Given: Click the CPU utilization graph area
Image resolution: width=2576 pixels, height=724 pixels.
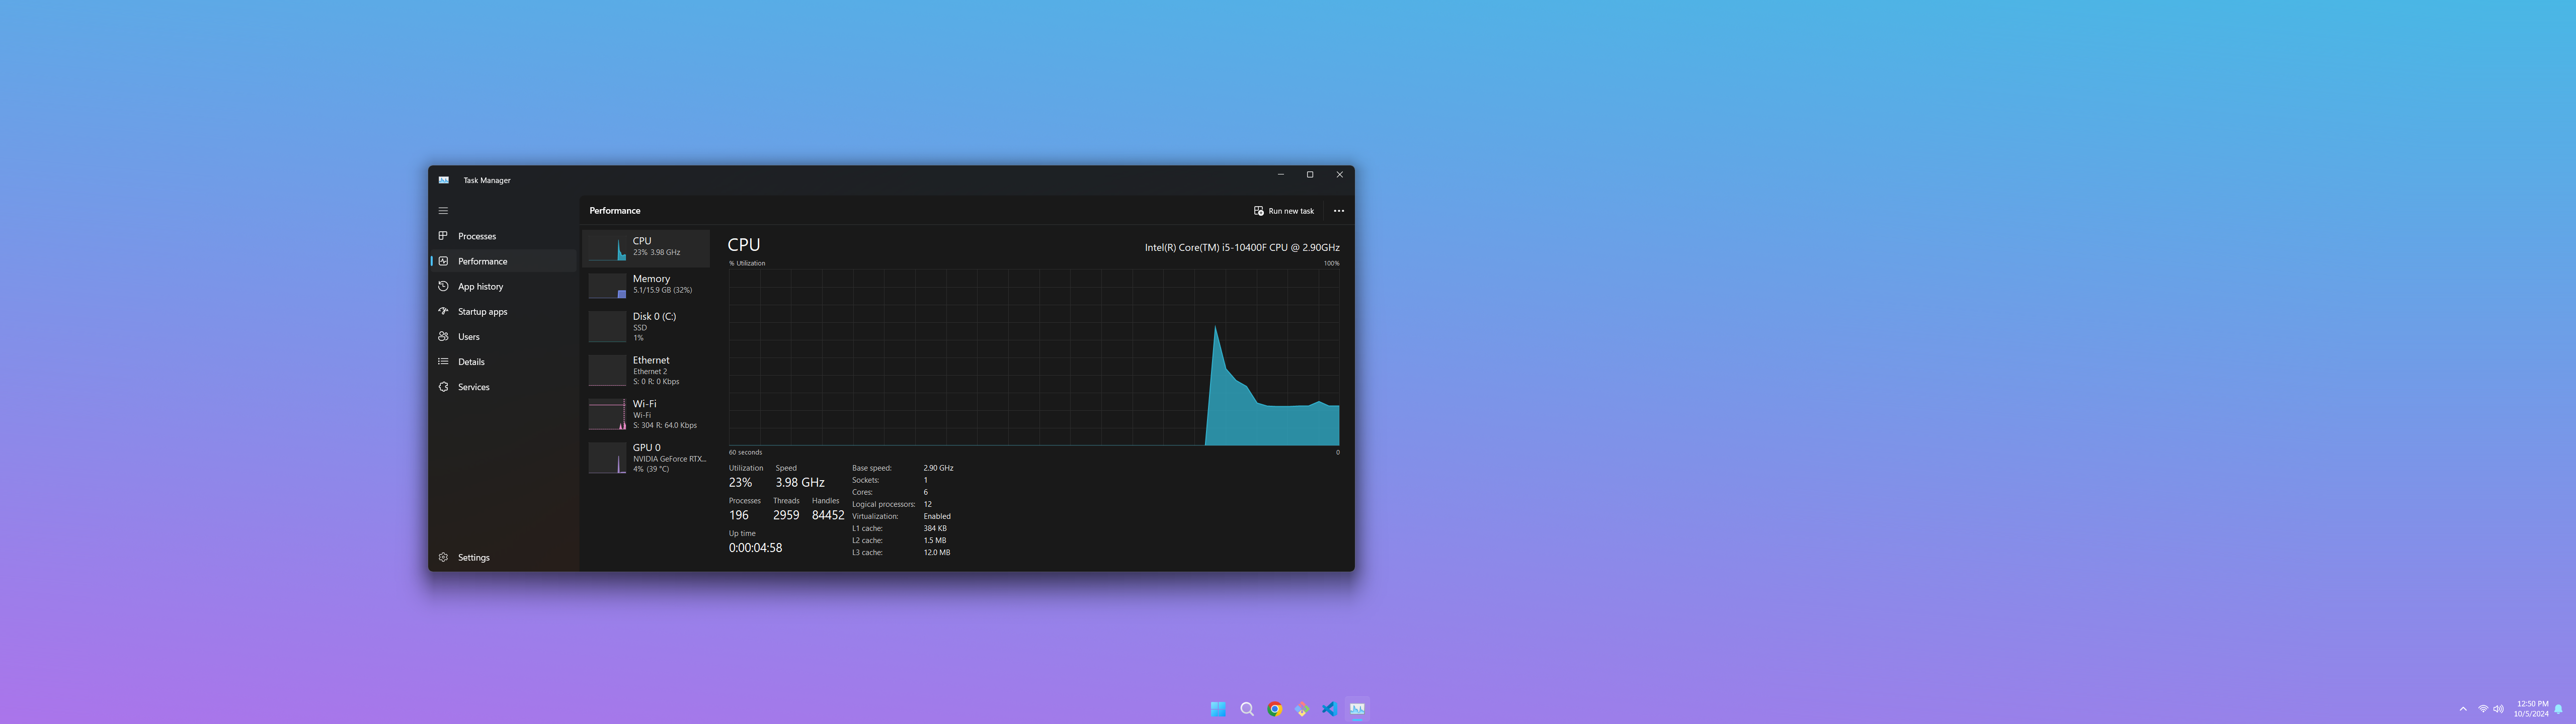Looking at the screenshot, I should point(1033,357).
